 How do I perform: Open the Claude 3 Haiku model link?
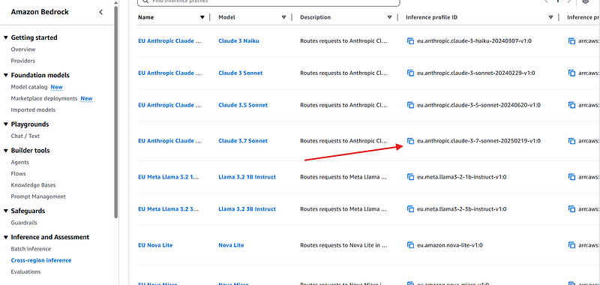click(238, 41)
